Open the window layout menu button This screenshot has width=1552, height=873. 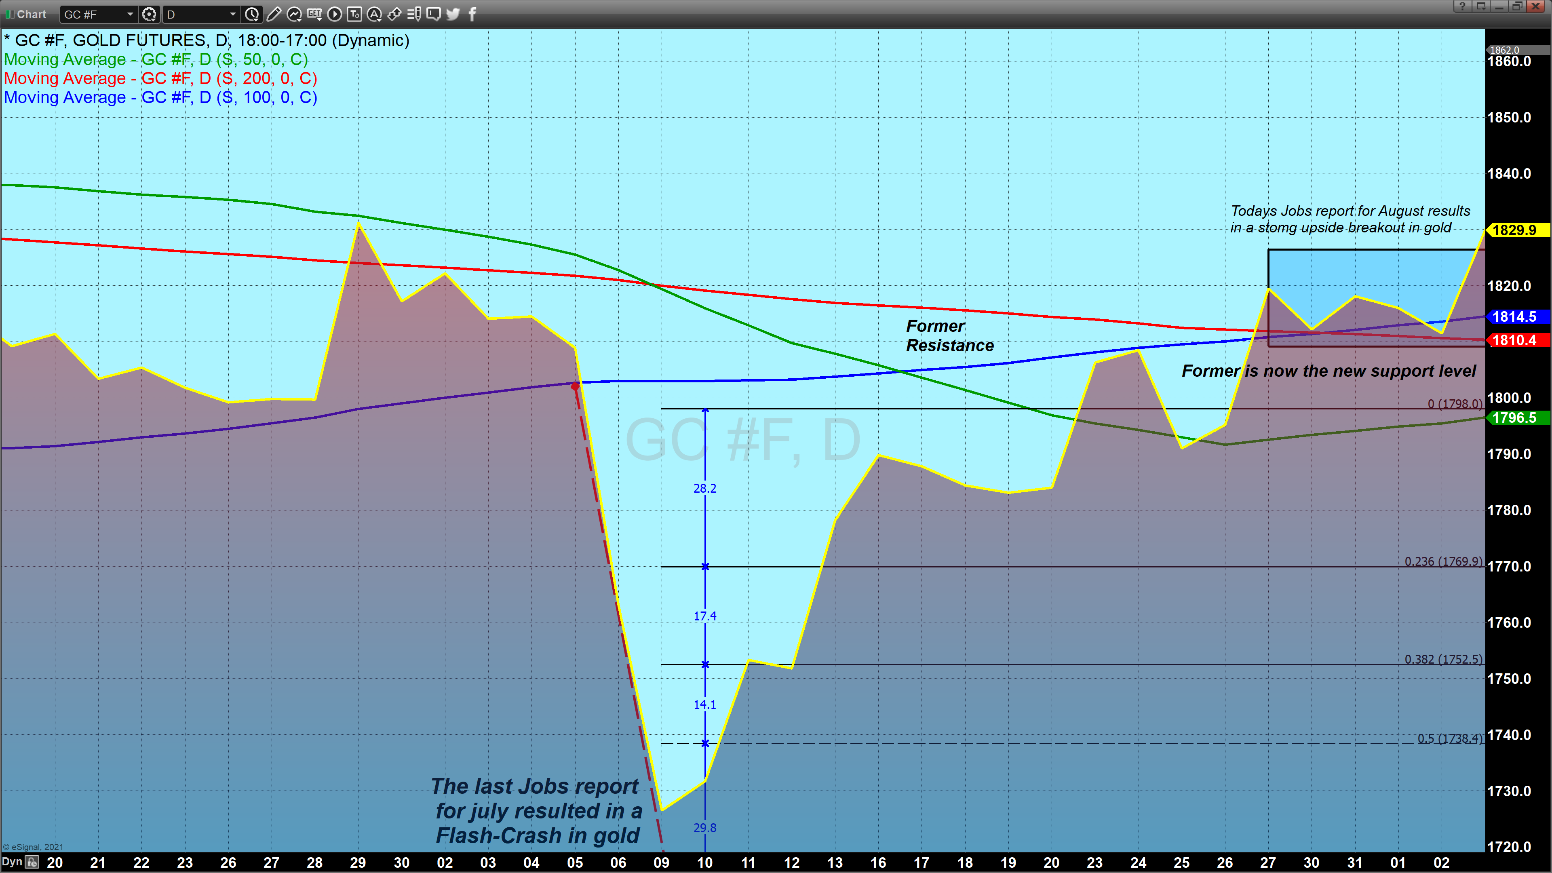1481,6
